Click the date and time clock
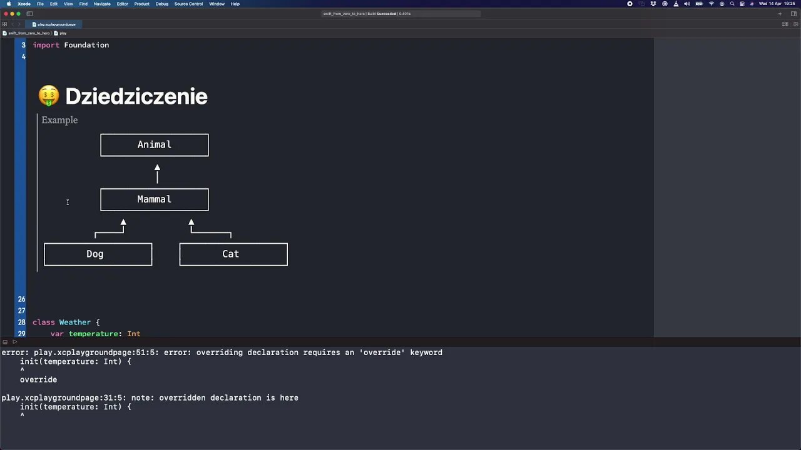 [777, 4]
